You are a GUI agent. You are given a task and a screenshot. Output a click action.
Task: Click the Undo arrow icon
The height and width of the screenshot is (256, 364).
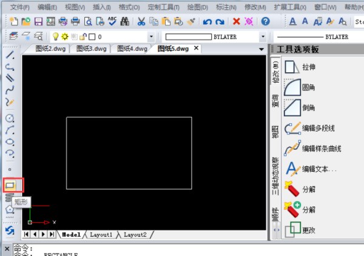[x=207, y=21]
